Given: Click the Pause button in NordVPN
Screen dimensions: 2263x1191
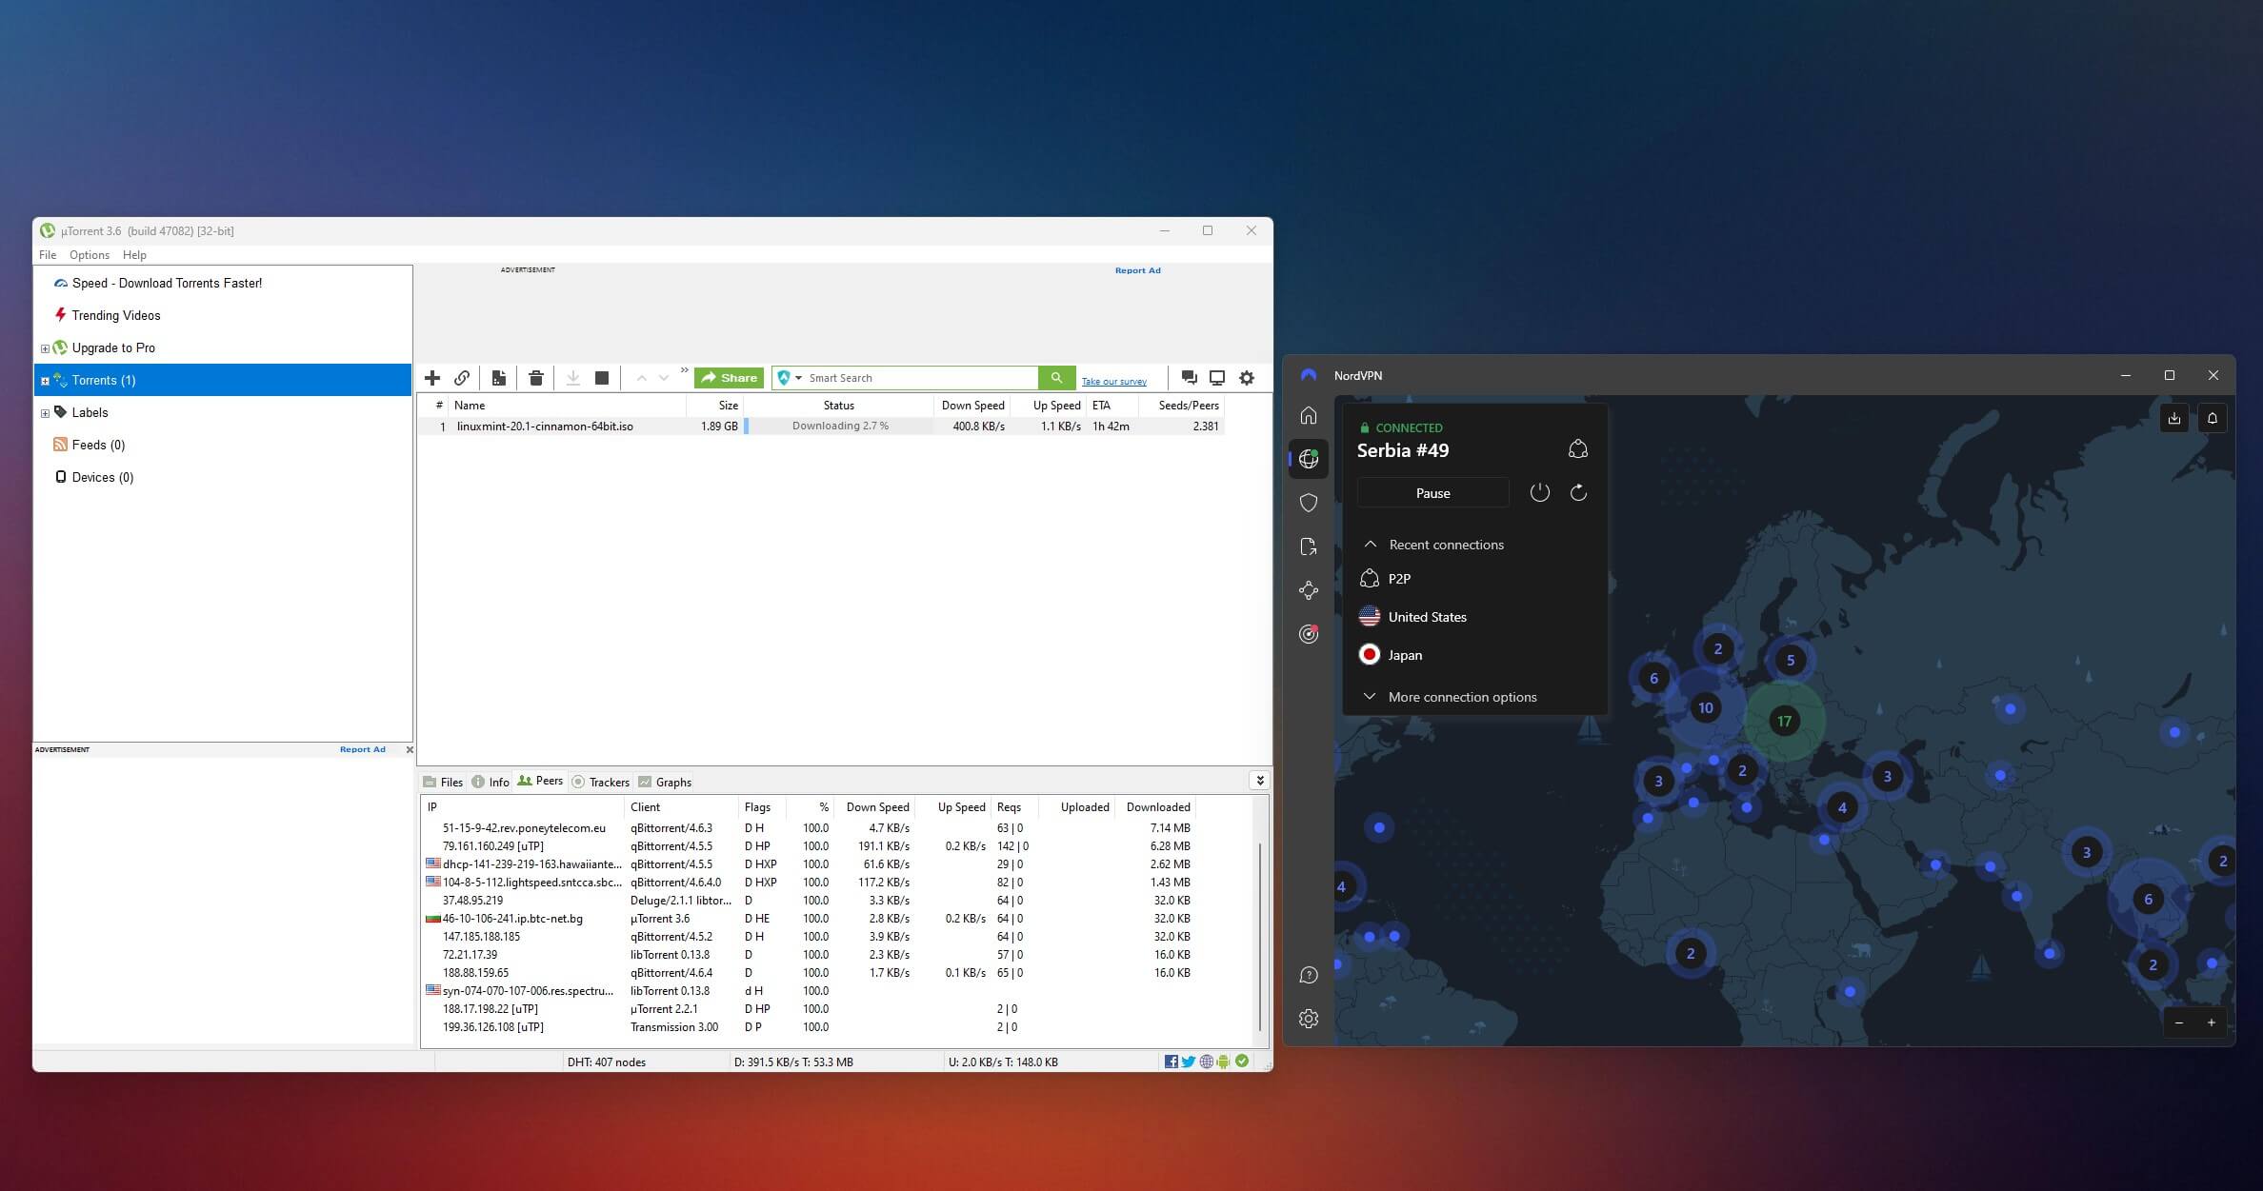Looking at the screenshot, I should (1432, 490).
